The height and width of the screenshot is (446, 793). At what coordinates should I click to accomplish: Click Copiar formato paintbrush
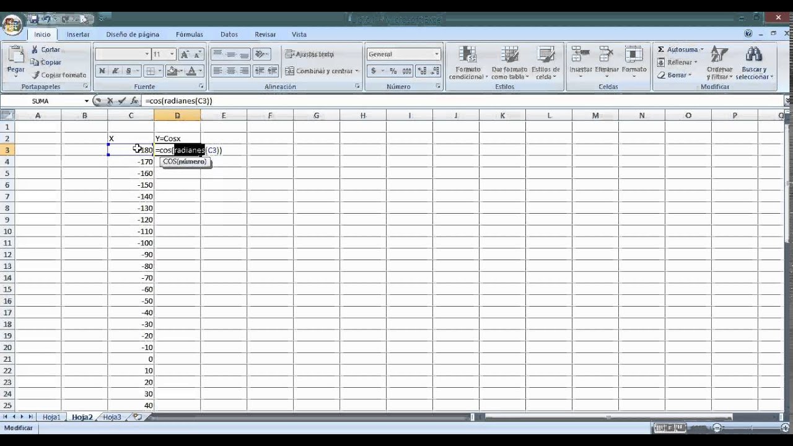pyautogui.click(x=35, y=75)
